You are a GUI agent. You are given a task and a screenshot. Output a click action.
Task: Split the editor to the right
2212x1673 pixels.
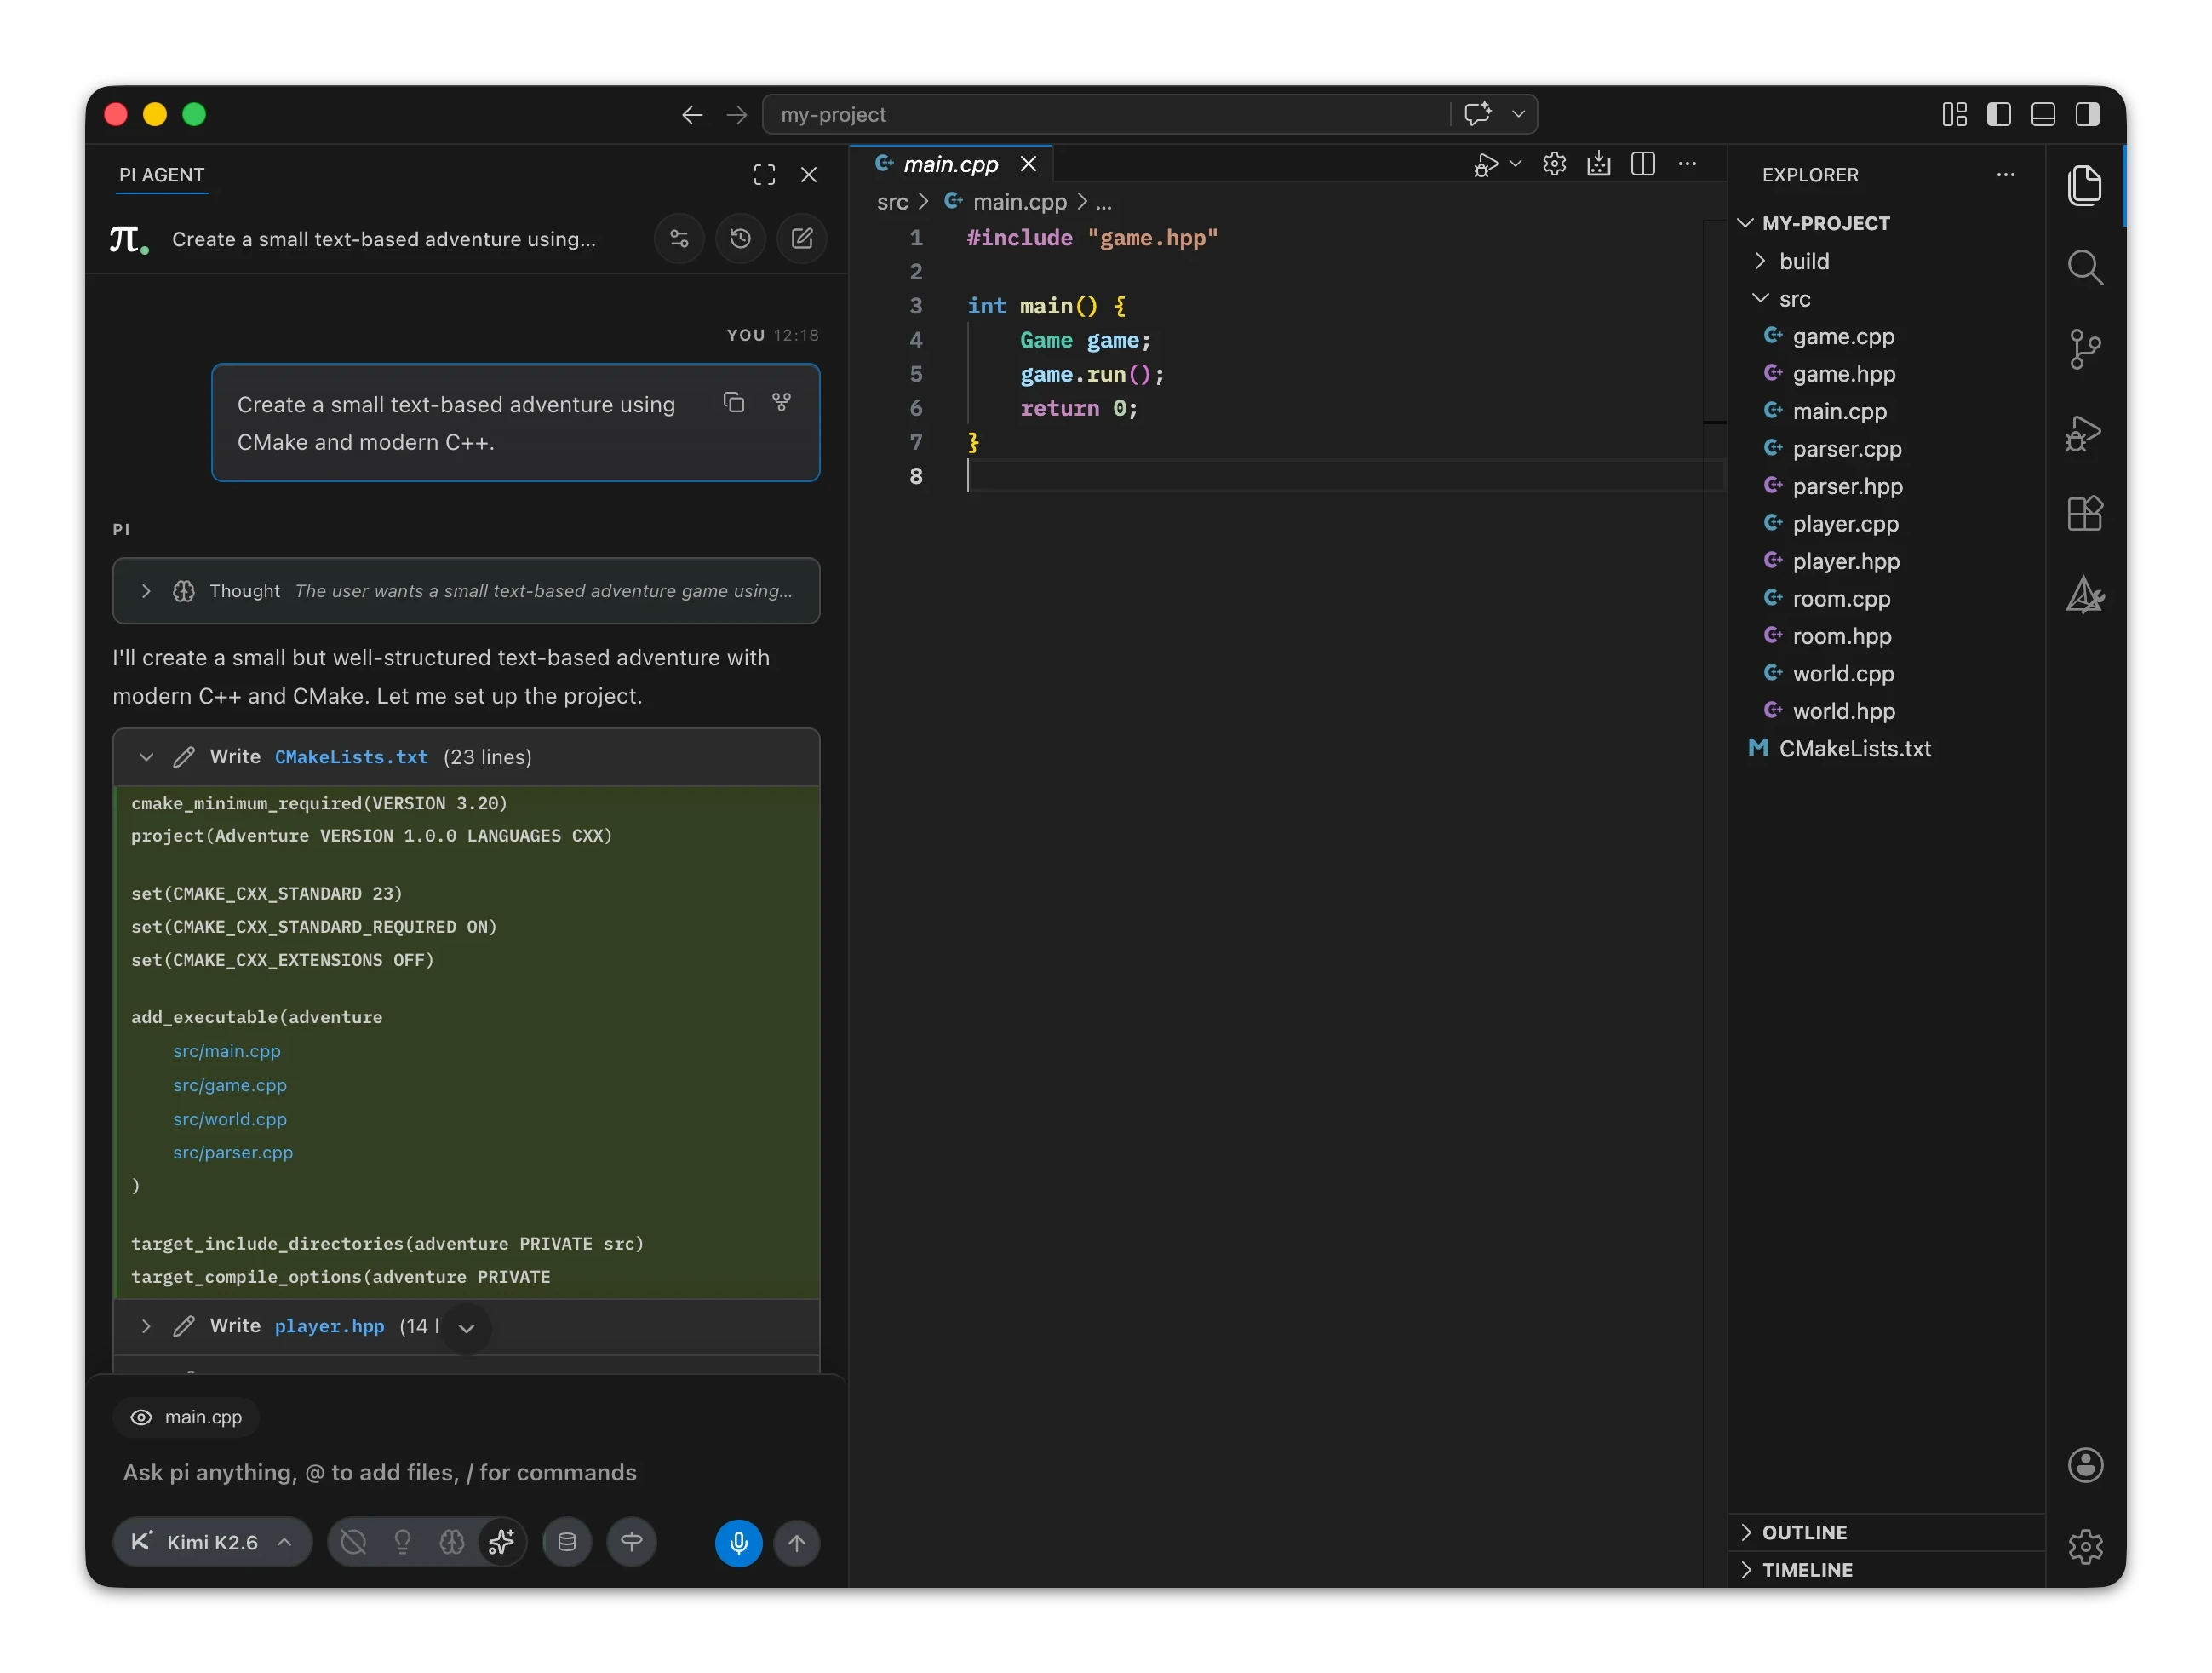point(1643,164)
